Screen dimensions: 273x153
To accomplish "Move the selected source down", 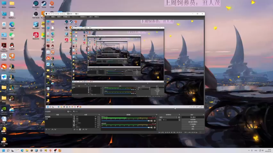I will click(x=86, y=130).
